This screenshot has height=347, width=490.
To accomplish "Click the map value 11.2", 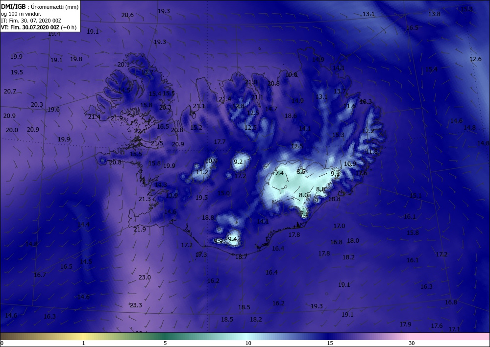I will click(202, 172).
